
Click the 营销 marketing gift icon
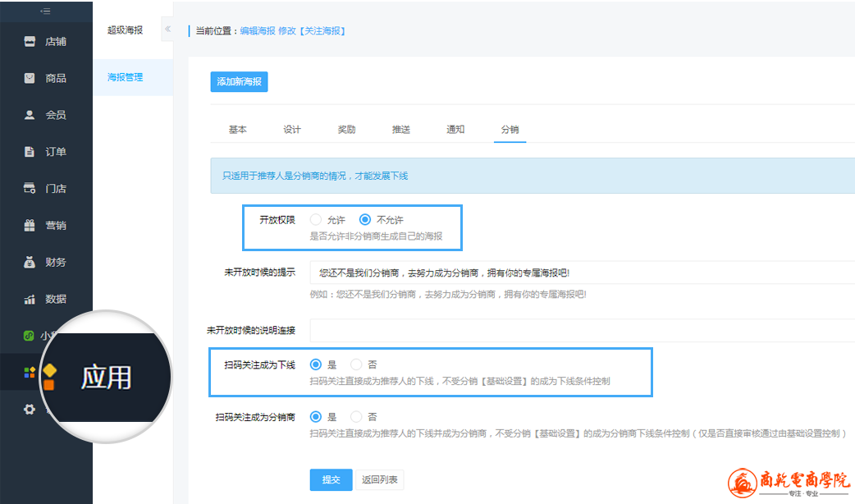(30, 226)
